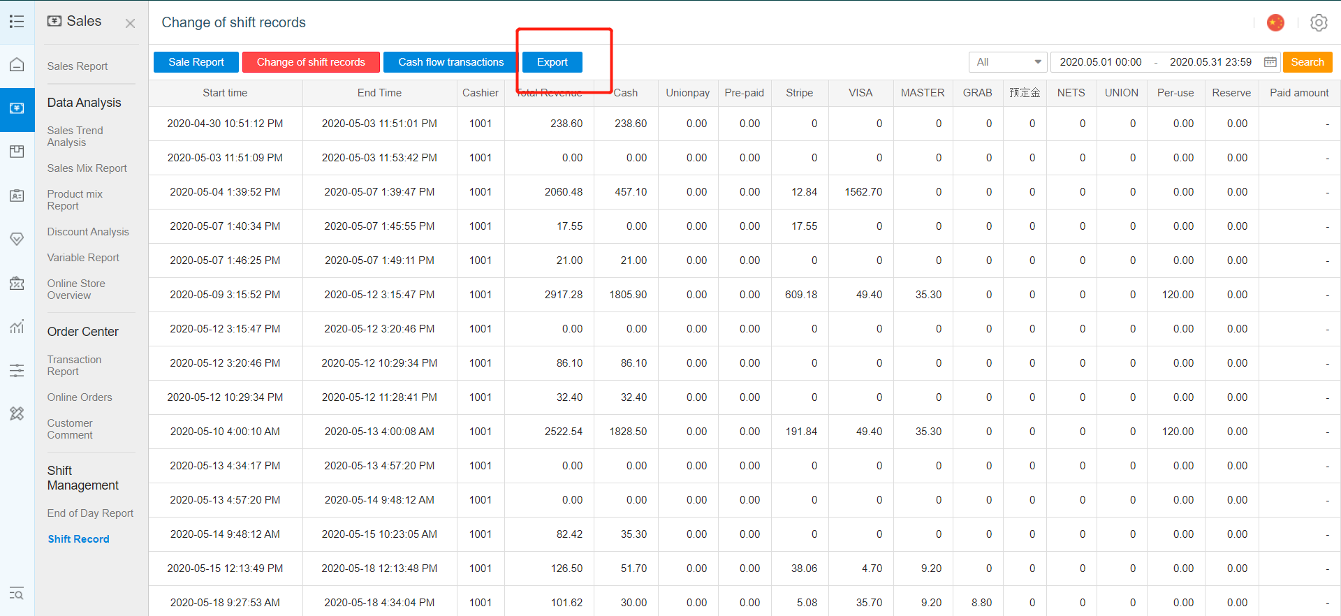This screenshot has height=616, width=1341.
Task: Click the Paid amount column header
Action: tap(1299, 93)
